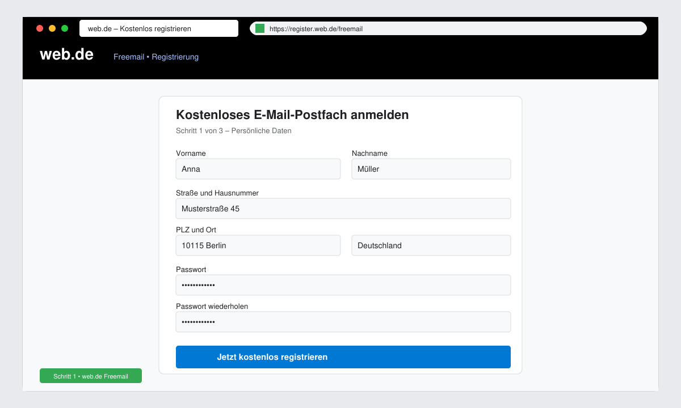681x408 pixels.
Task: Click the green maximize window dot
Action: [65, 28]
